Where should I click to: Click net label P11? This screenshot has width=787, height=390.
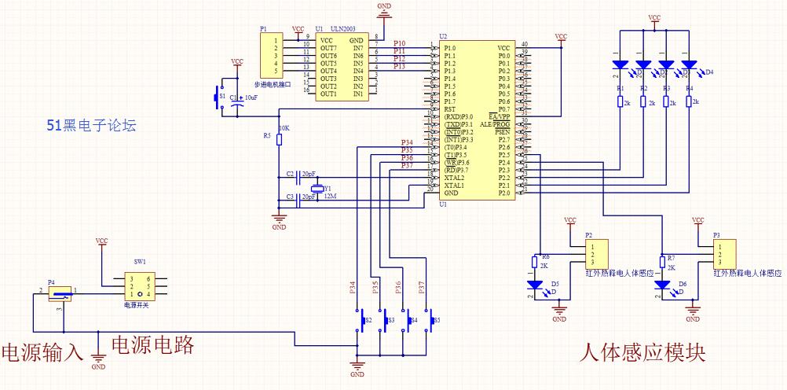pyautogui.click(x=400, y=51)
